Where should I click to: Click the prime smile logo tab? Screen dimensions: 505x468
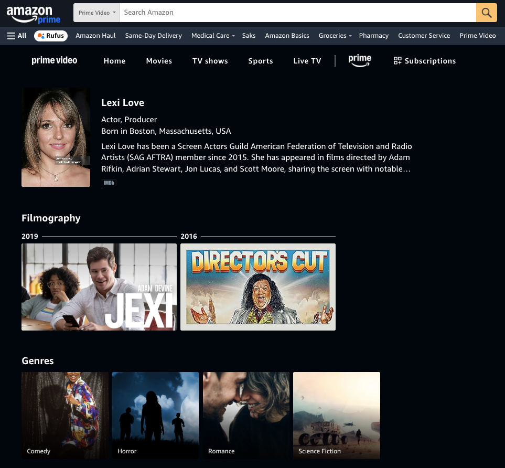[360, 60]
